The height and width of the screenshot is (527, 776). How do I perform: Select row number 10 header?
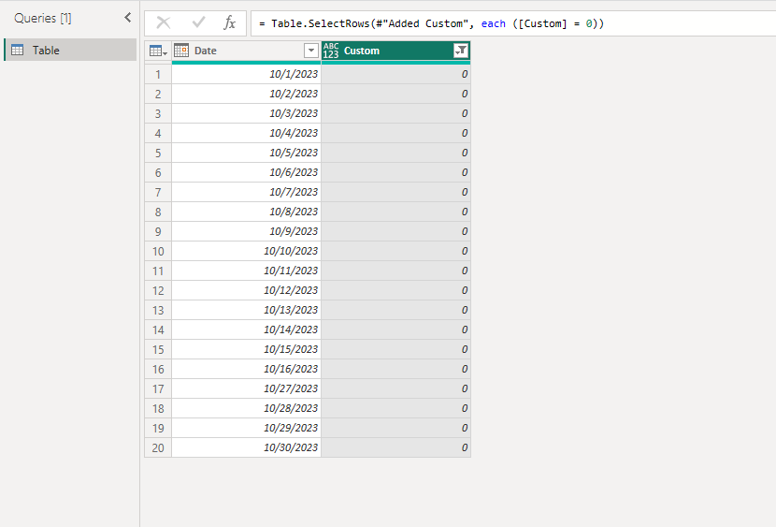(158, 251)
